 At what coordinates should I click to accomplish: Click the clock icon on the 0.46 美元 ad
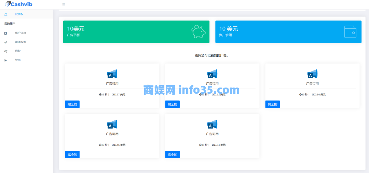100,145
